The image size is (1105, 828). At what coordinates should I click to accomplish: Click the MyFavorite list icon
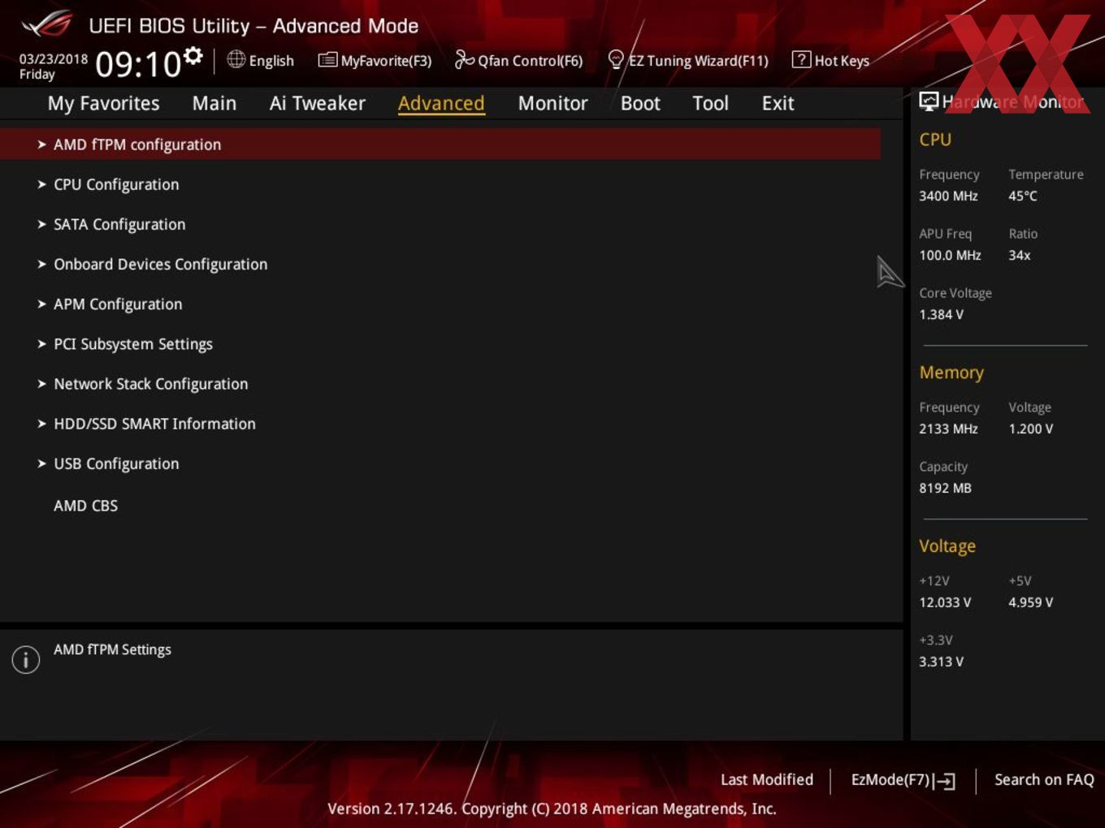click(327, 60)
